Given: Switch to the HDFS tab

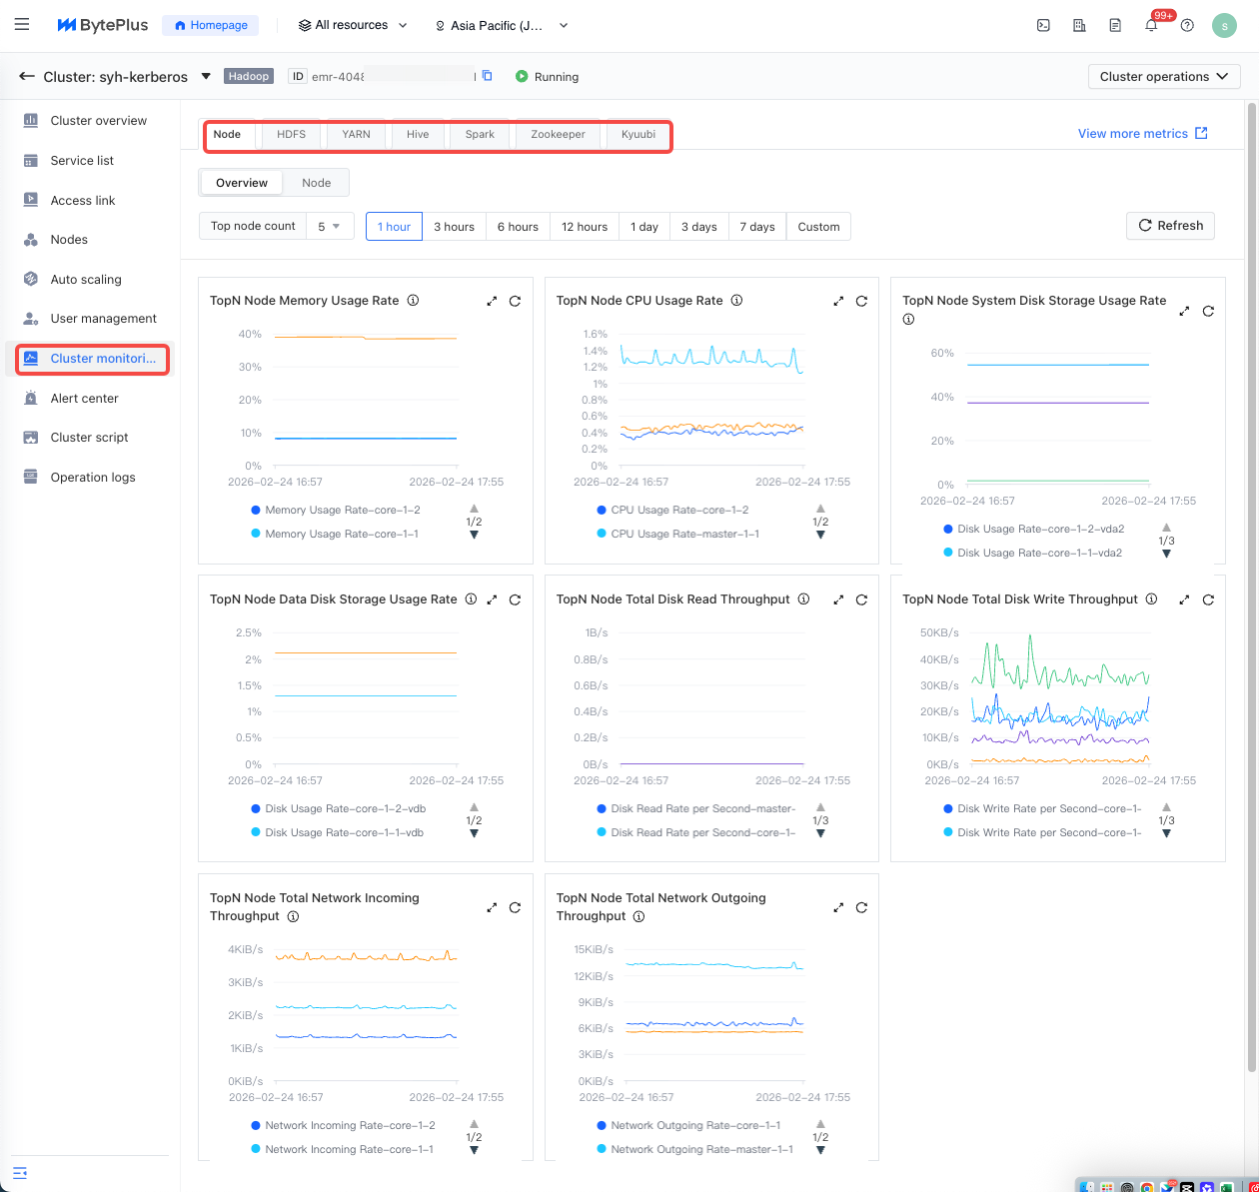Looking at the screenshot, I should point(291,134).
